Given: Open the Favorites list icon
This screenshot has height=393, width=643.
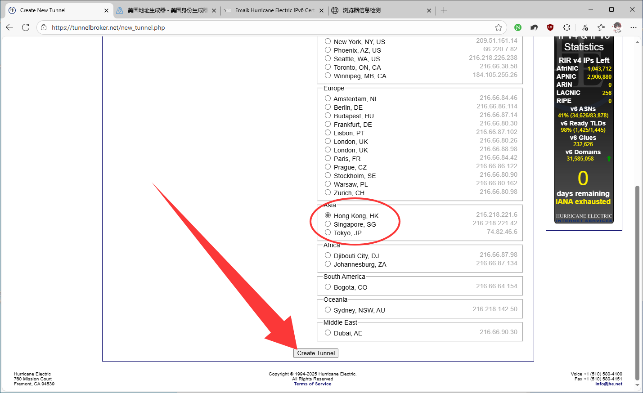Looking at the screenshot, I should [x=601, y=27].
